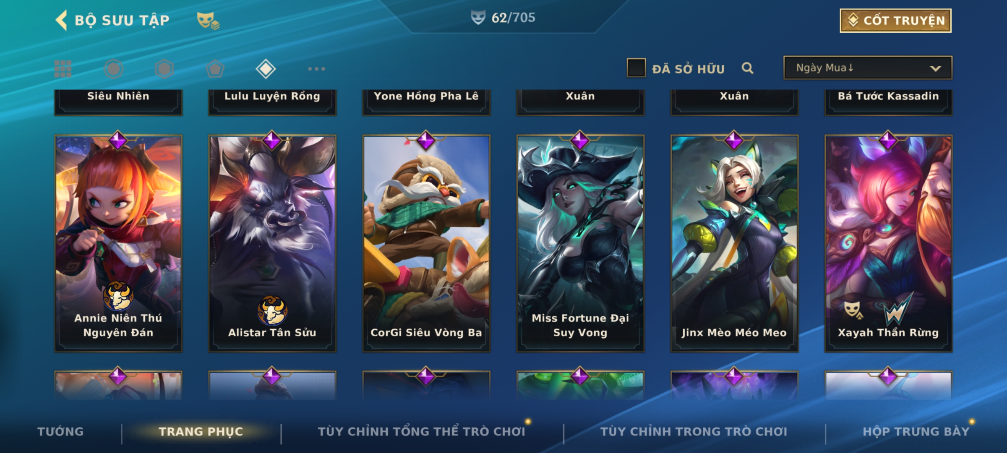1007x453 pixels.
Task: Select the Annie Niên Thú Nguyên Đán skin
Action: [x=118, y=243]
